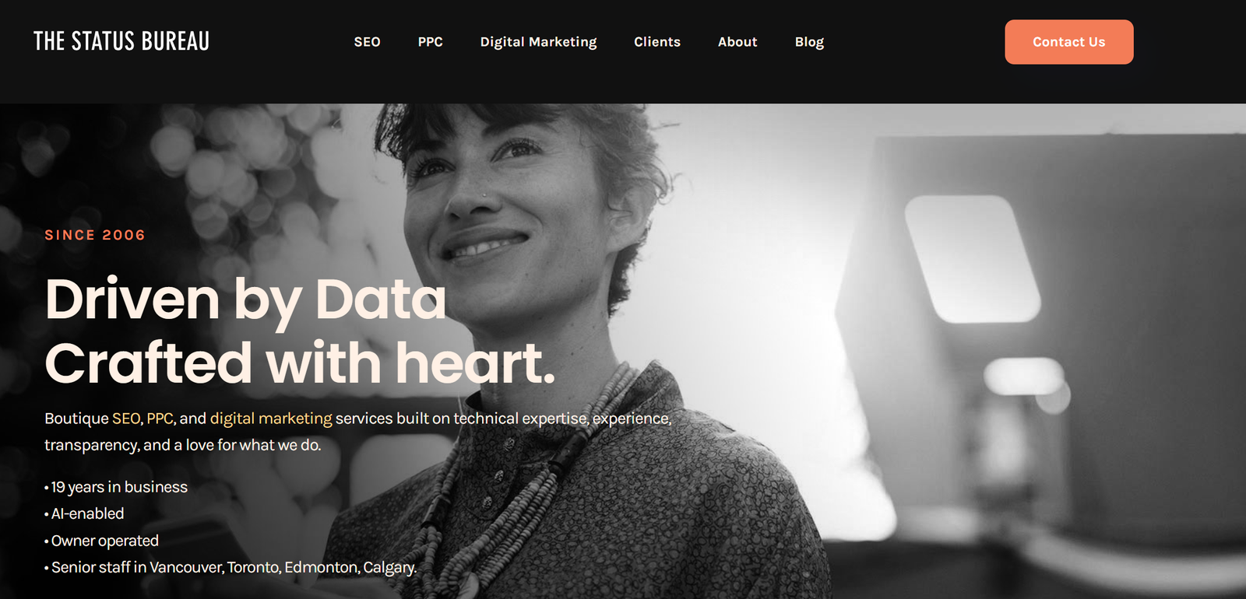Click the Crafted with heart headline
The height and width of the screenshot is (599, 1246).
300,363
